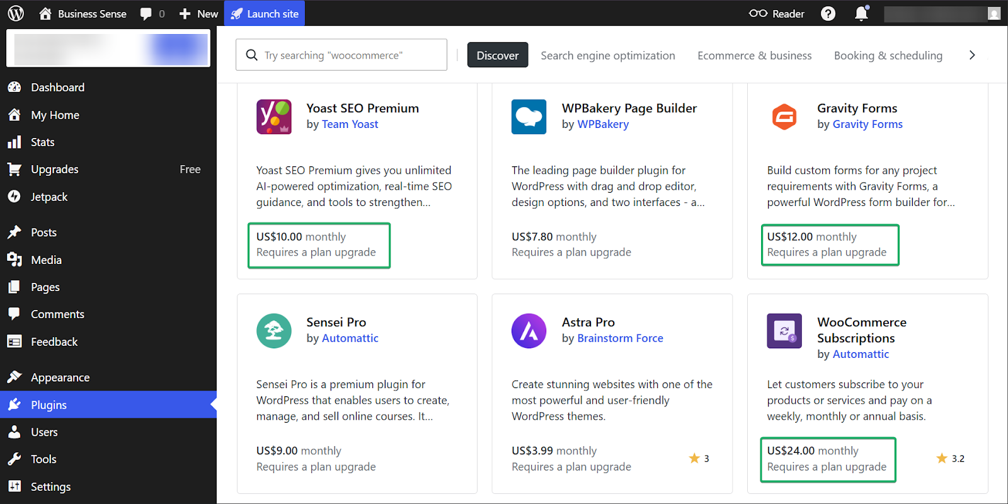Open the Team Yoast author link
This screenshot has width=1008, height=504.
point(350,124)
